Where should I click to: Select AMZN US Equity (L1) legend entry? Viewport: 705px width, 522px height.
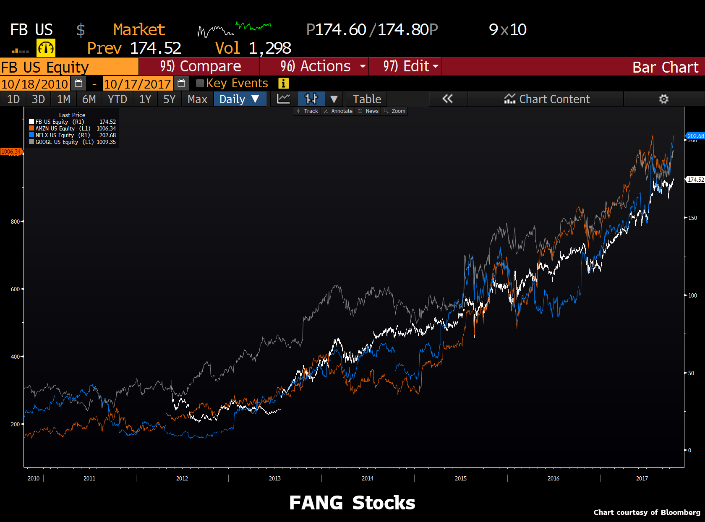(72, 128)
